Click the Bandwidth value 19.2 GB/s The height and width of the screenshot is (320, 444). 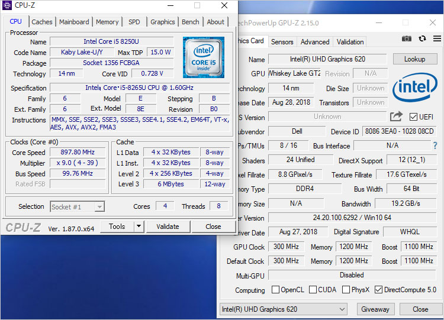[x=406, y=203]
